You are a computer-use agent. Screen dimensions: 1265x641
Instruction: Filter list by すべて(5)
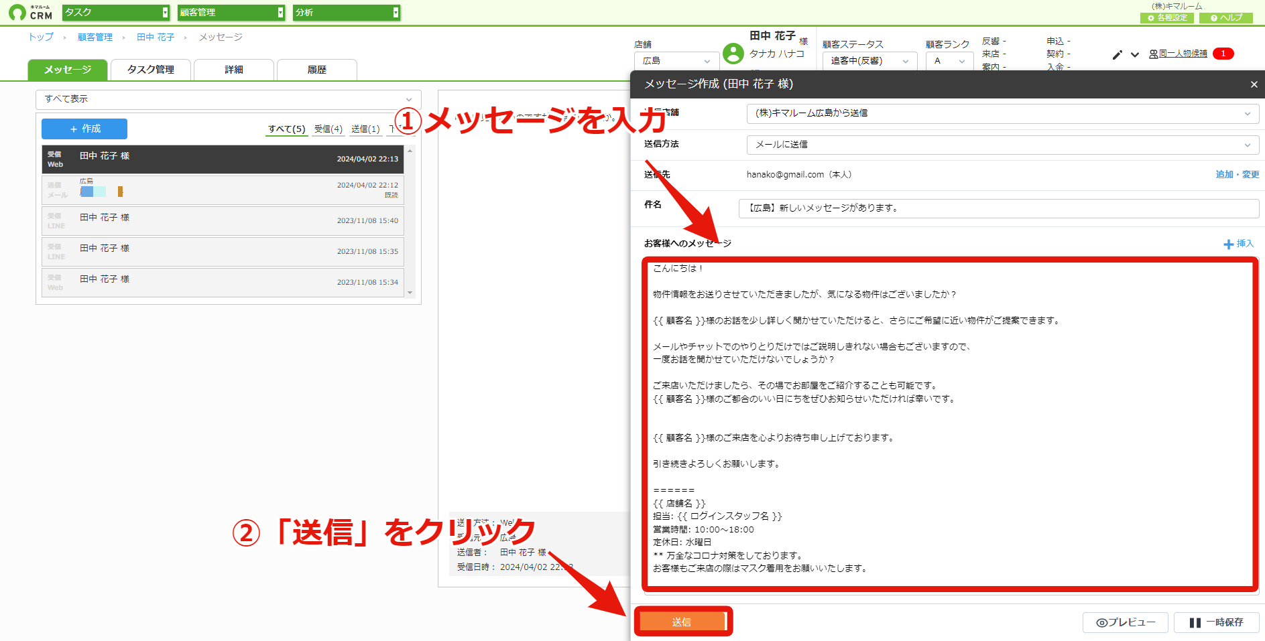287,129
